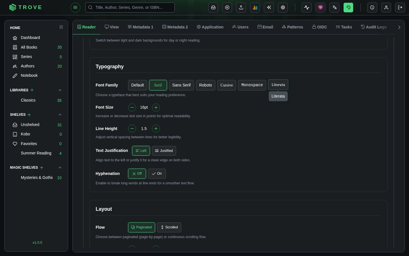Open the OIDC tab
This screenshot has height=256, width=409.
pyautogui.click(x=320, y=27)
